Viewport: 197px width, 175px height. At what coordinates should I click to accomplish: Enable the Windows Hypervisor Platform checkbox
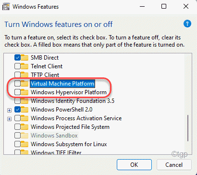coord(17,92)
